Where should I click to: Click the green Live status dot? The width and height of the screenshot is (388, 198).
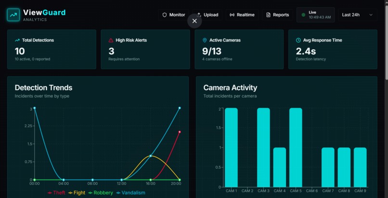click(x=303, y=15)
